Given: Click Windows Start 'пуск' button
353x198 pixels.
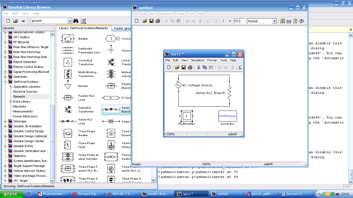Looking at the screenshot, I should pos(12,194).
